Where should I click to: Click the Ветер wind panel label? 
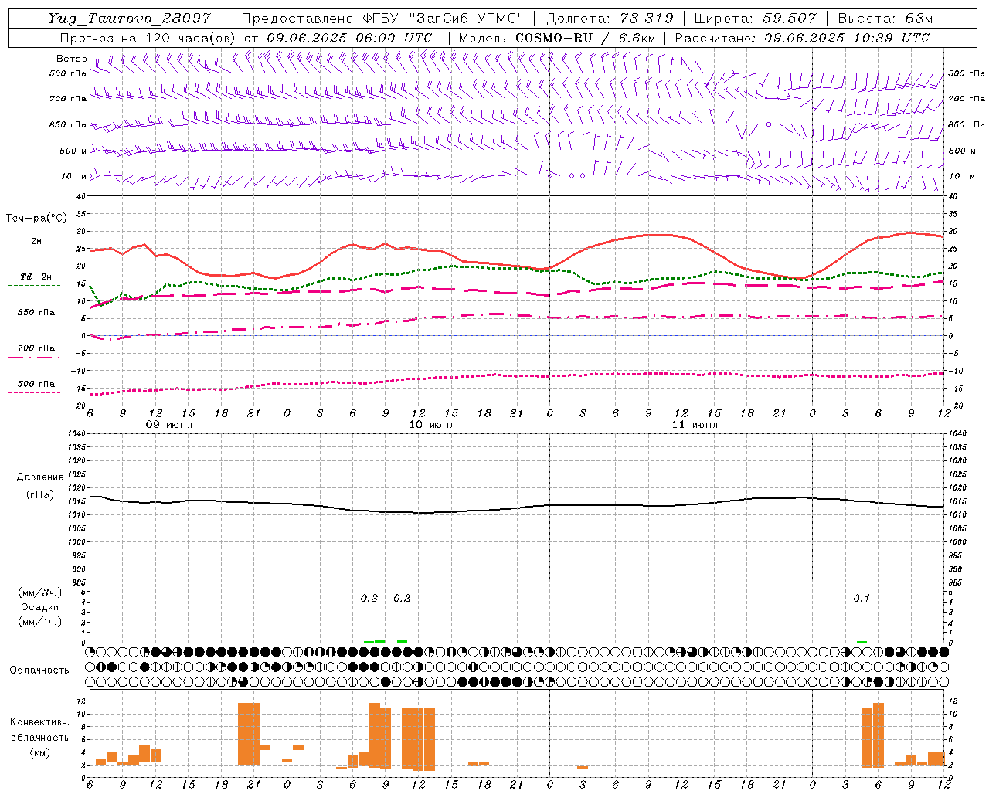[71, 59]
